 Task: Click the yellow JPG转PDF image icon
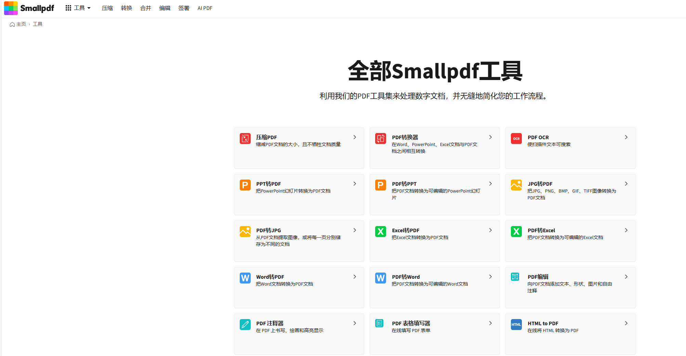[x=516, y=185]
